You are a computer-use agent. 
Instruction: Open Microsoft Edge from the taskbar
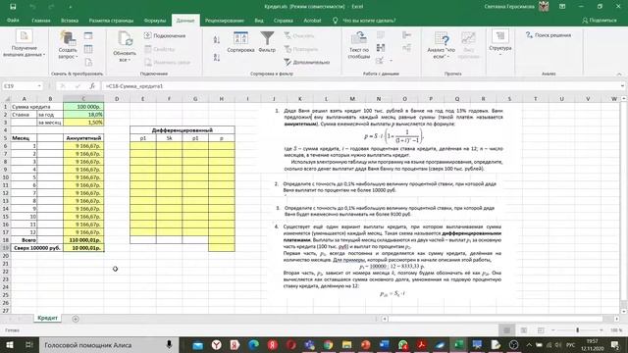click(253, 344)
